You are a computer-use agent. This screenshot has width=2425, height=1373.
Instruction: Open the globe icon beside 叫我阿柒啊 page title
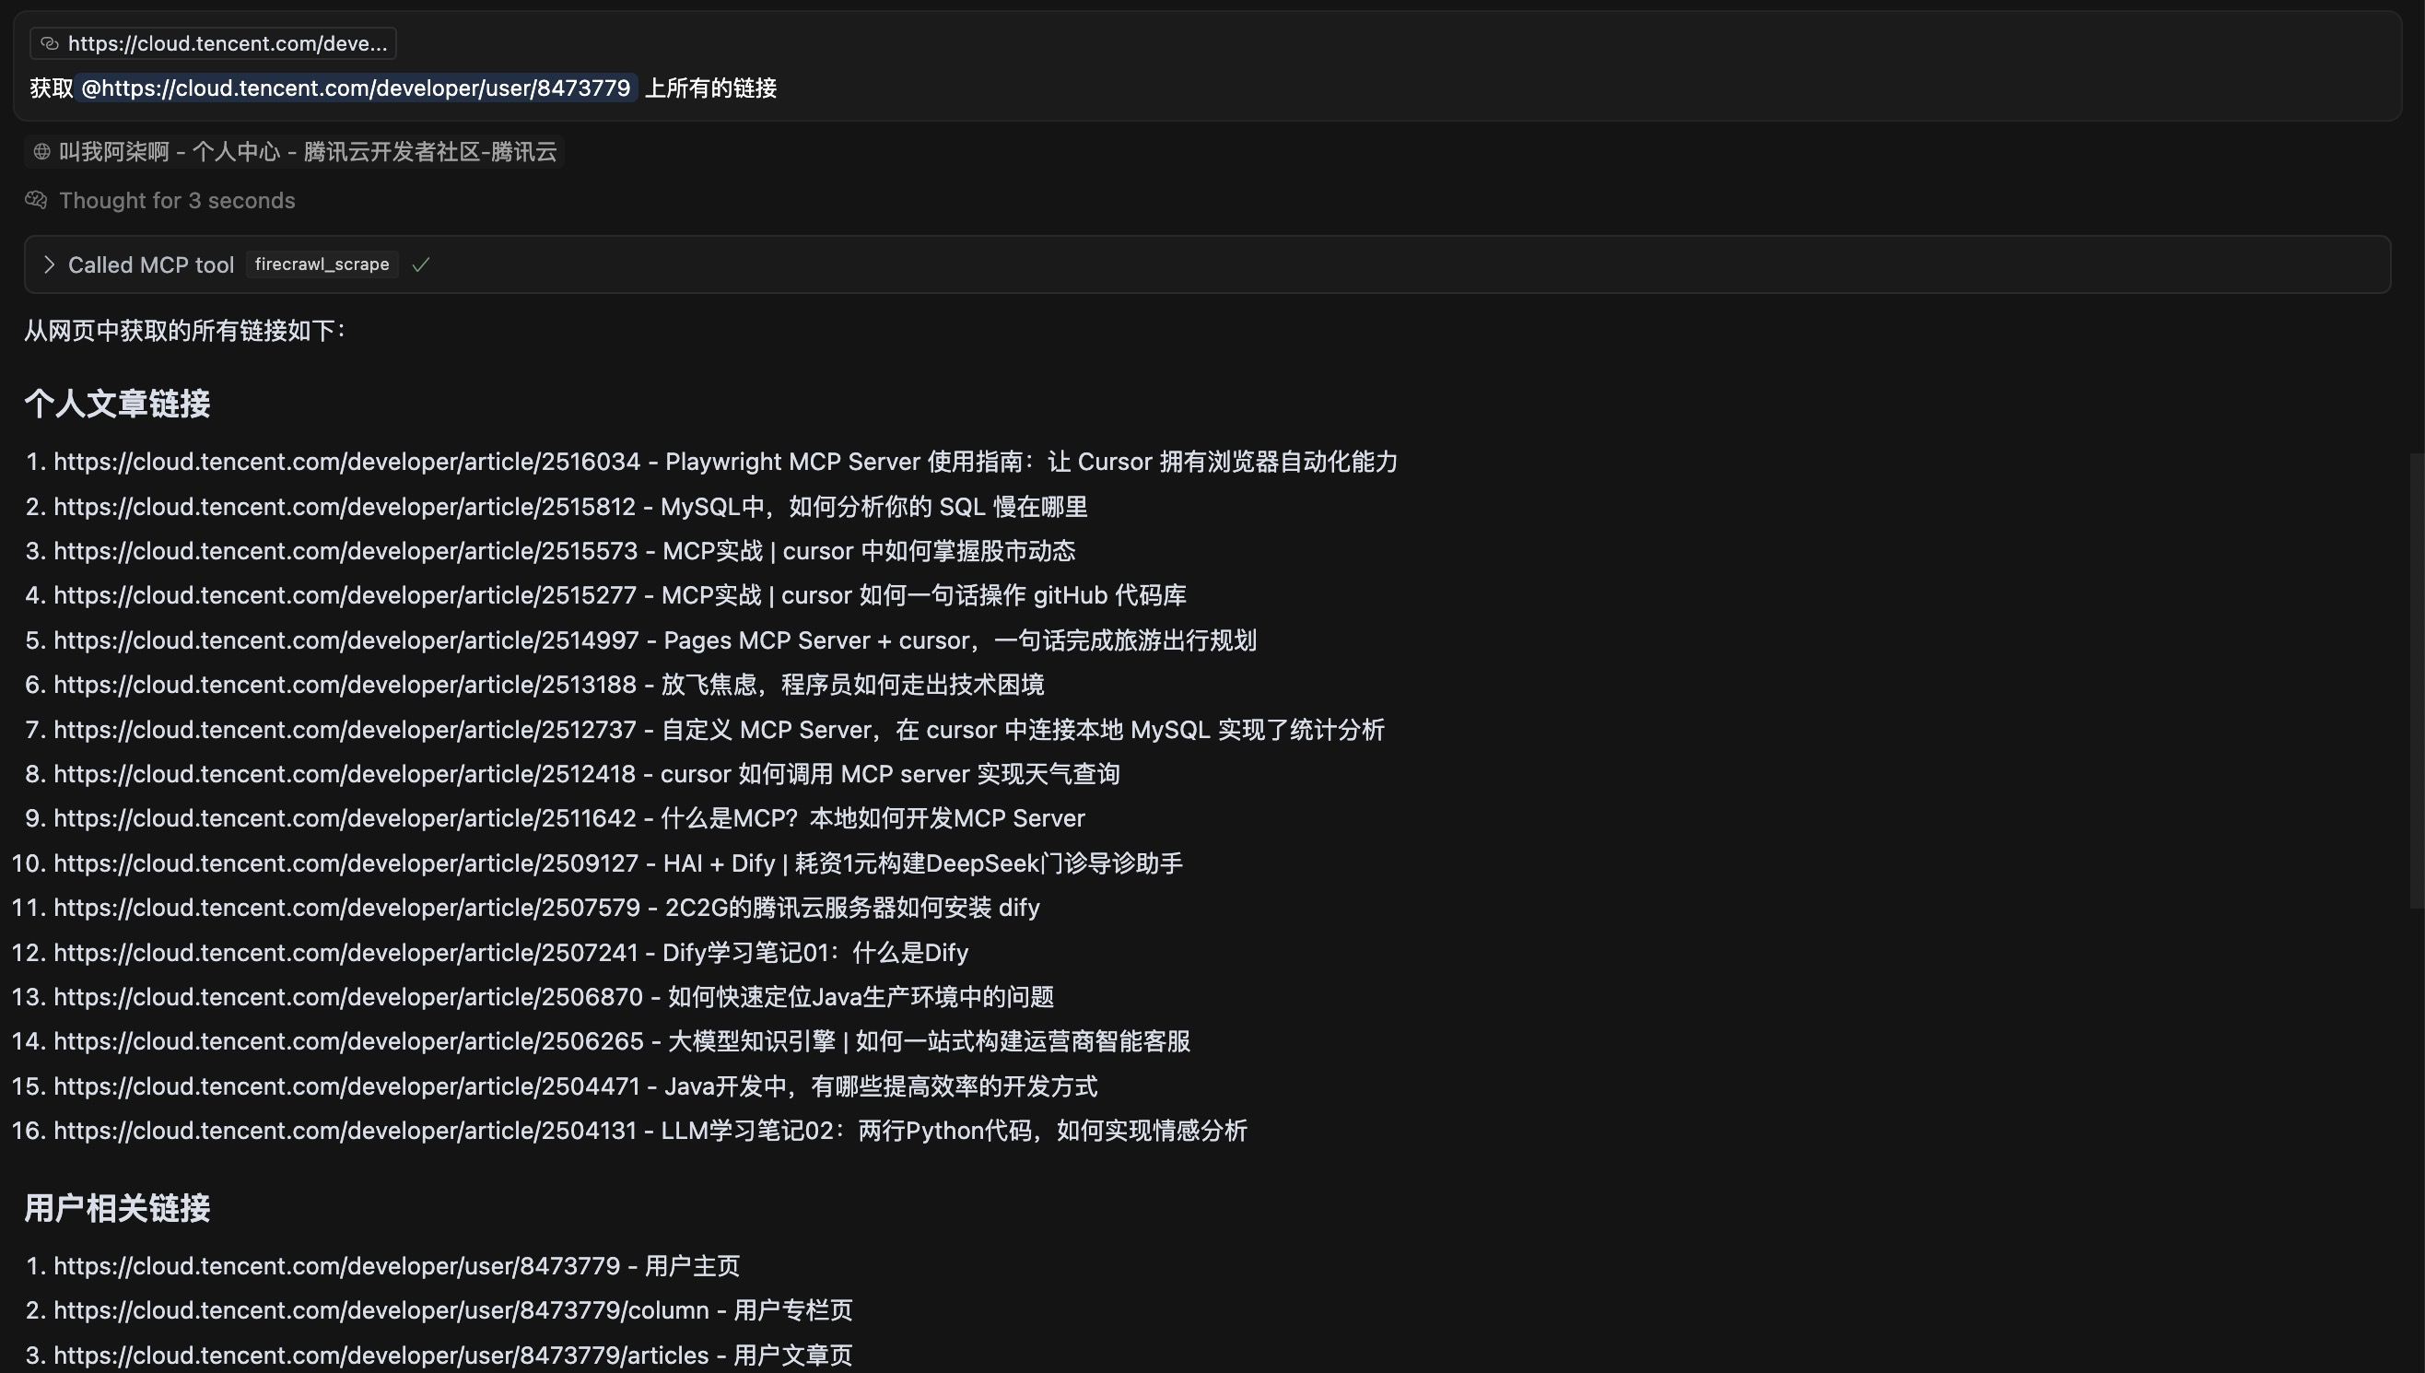pyautogui.click(x=41, y=152)
